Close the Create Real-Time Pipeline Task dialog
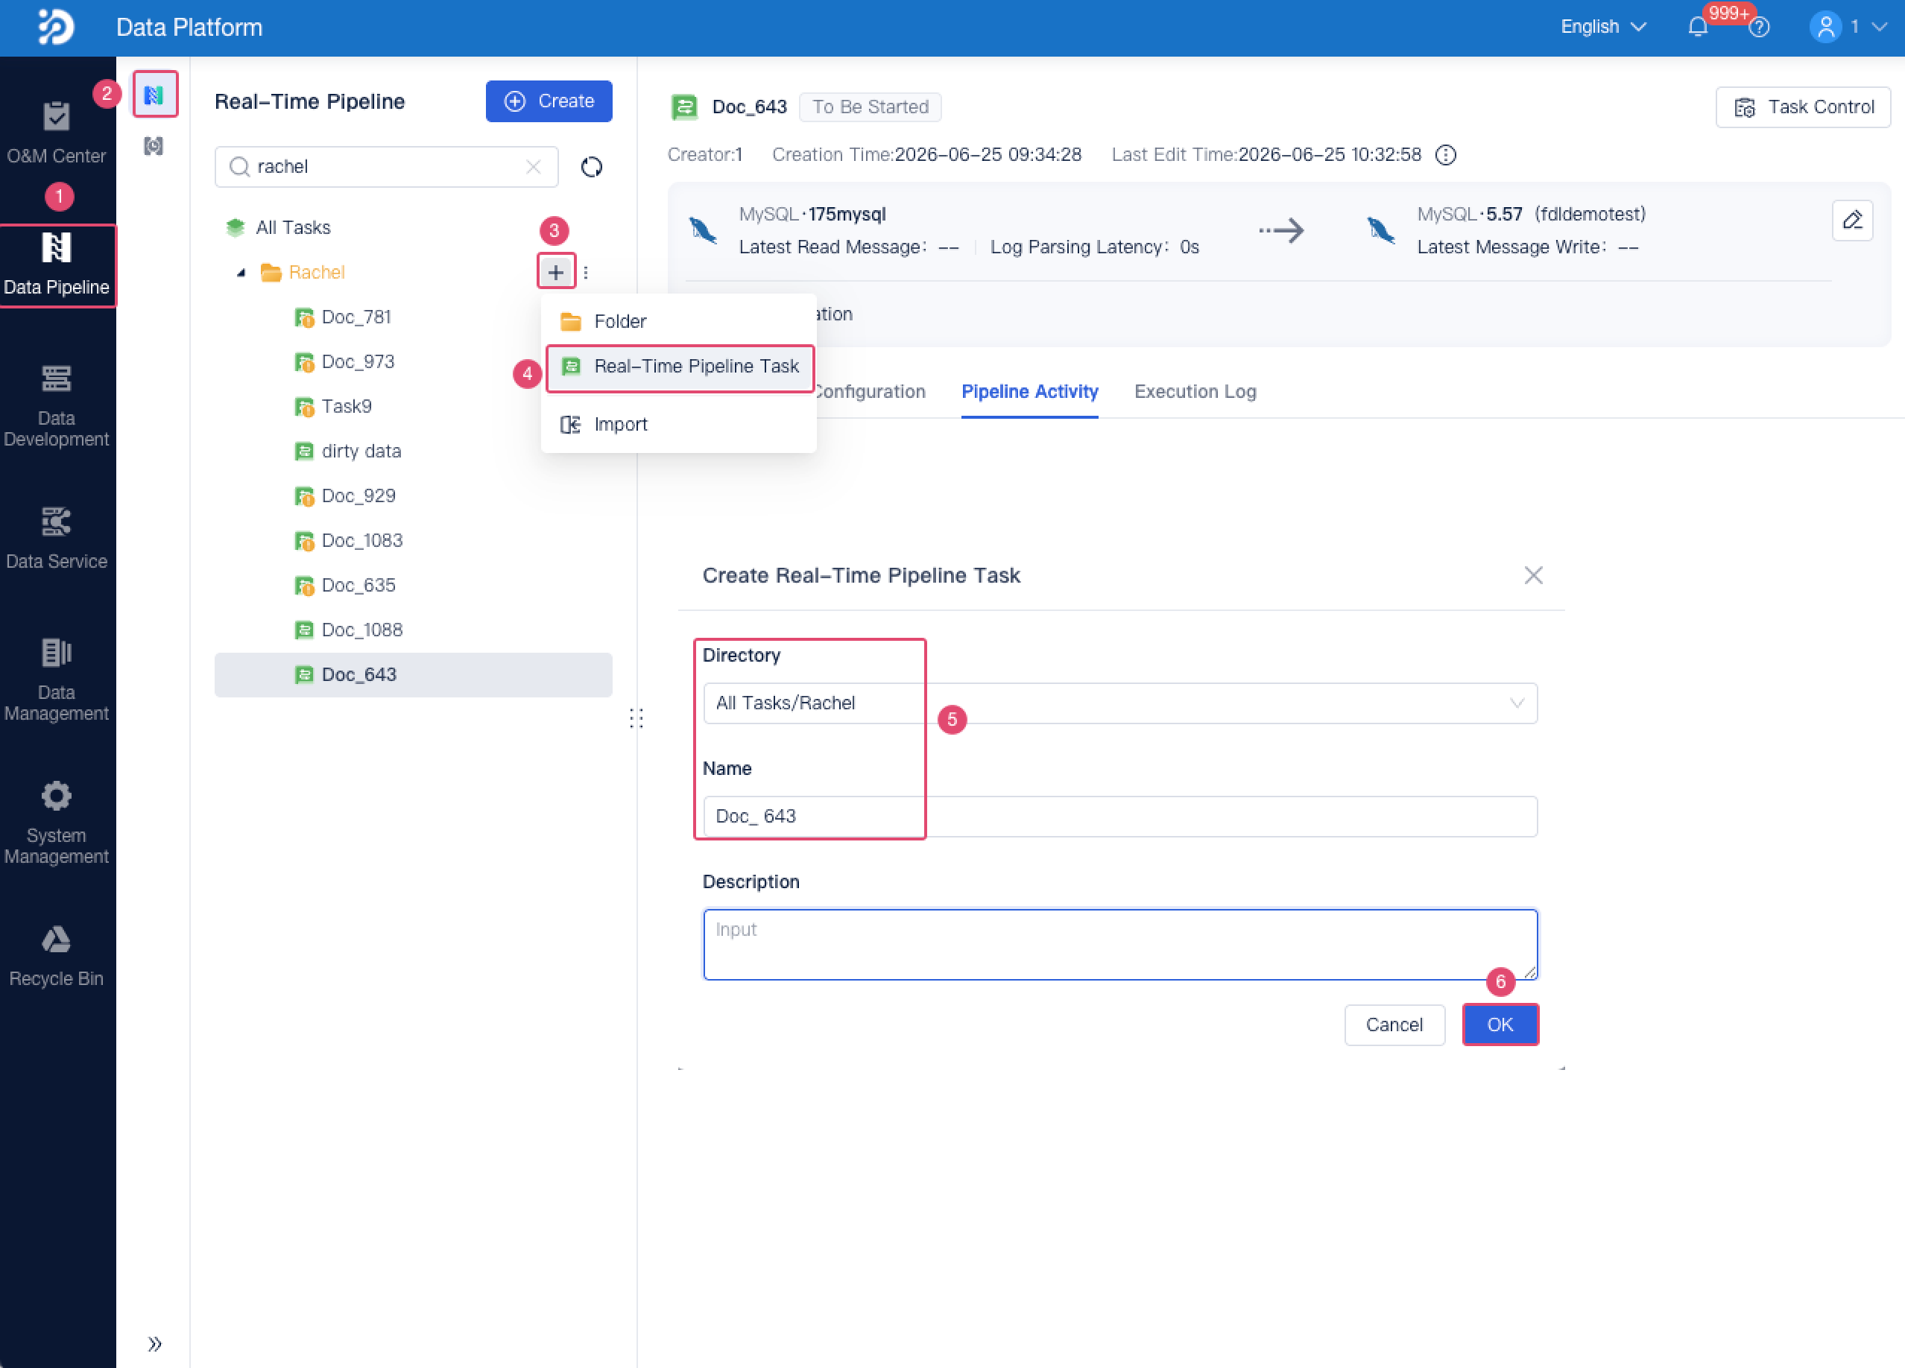Viewport: 1905px width, 1368px height. (1534, 575)
